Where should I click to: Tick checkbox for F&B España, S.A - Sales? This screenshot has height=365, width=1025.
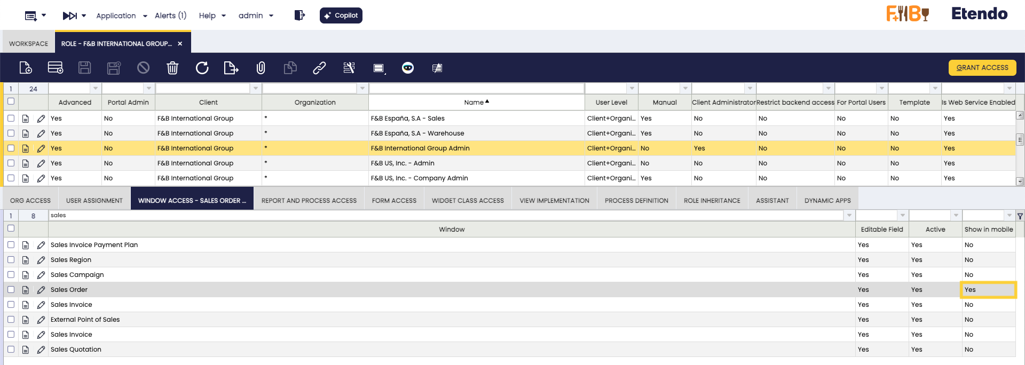(x=11, y=118)
